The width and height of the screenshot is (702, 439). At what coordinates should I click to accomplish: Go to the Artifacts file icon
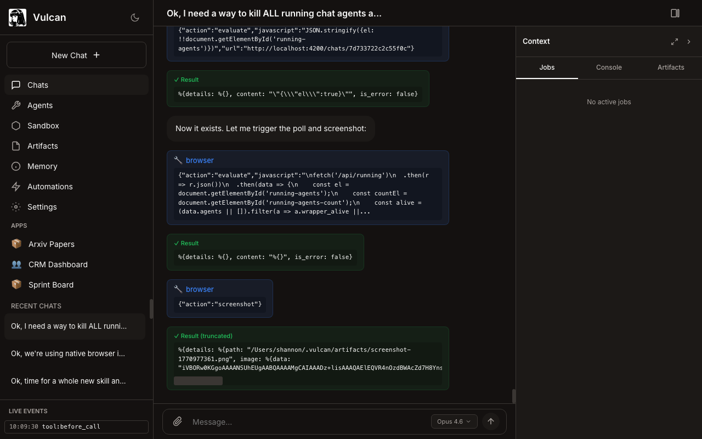(x=16, y=146)
